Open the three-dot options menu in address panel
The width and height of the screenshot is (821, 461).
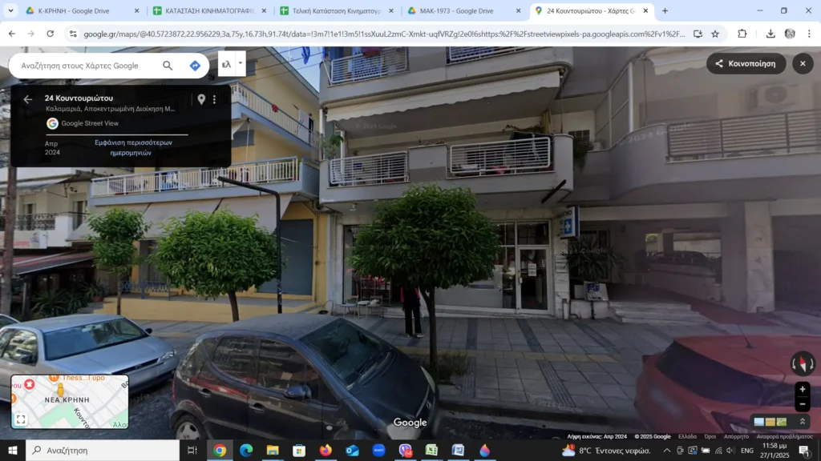[214, 99]
